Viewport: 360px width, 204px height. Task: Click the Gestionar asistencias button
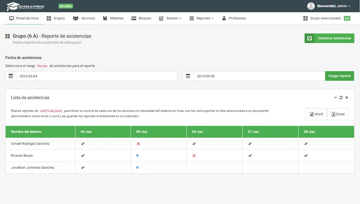[x=329, y=38]
